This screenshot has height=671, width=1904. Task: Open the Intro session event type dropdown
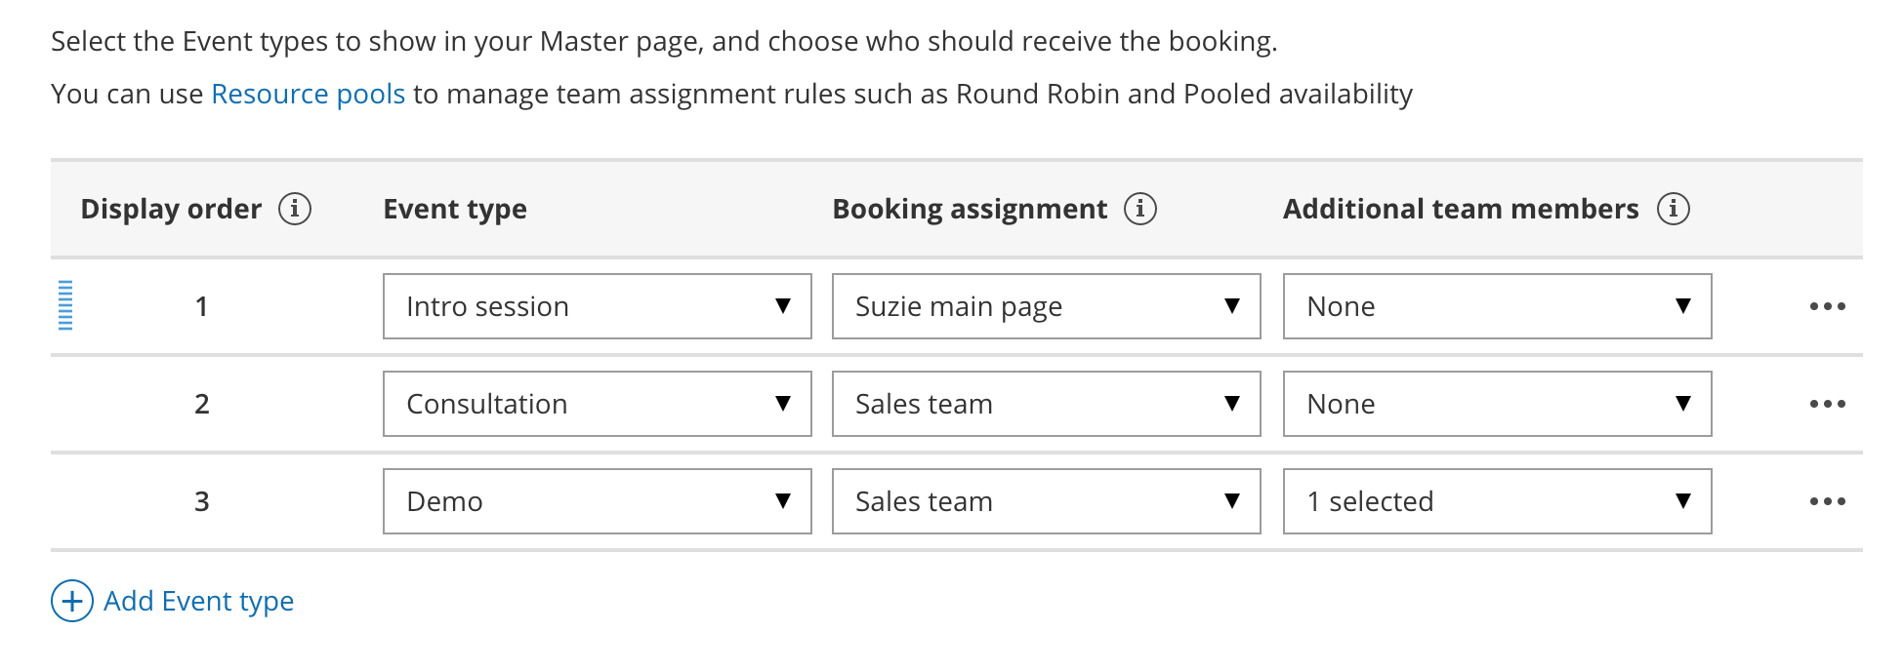pos(597,306)
